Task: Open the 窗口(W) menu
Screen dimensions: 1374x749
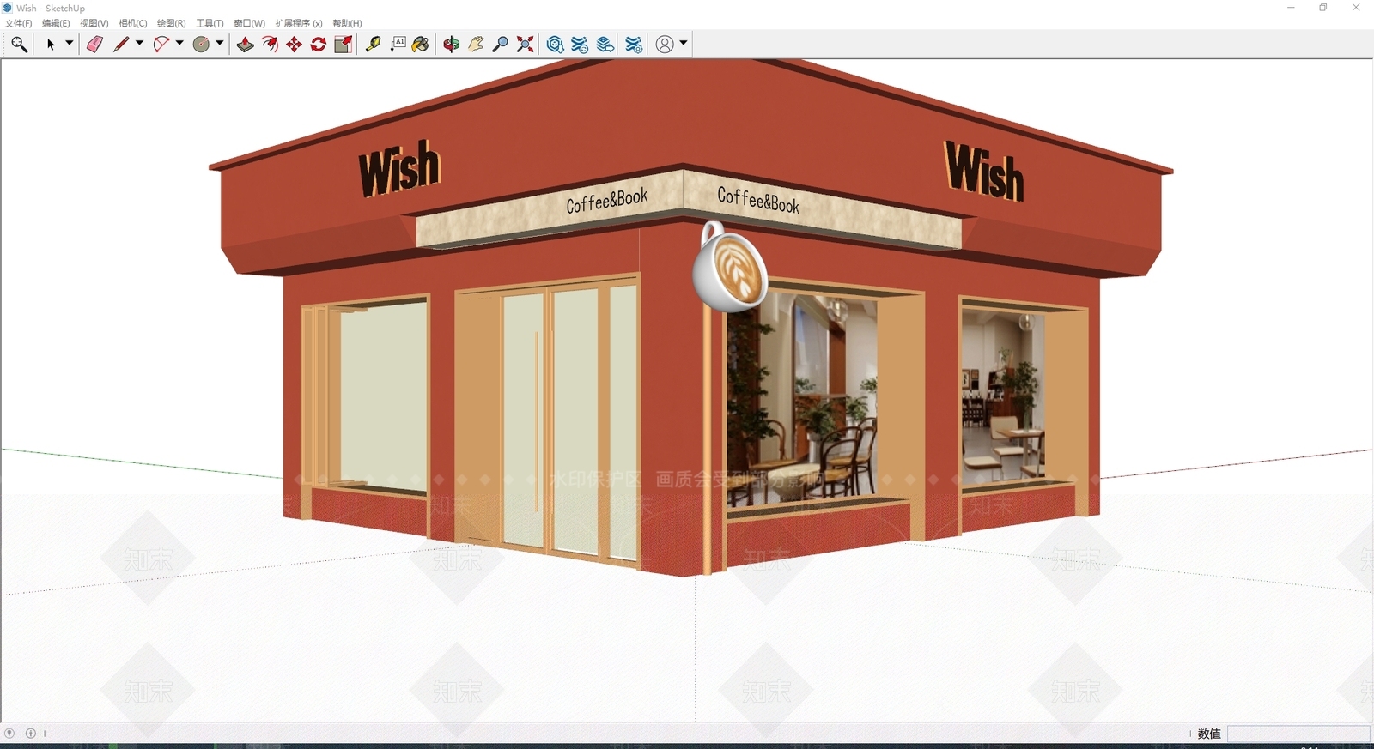Action: 250,23
